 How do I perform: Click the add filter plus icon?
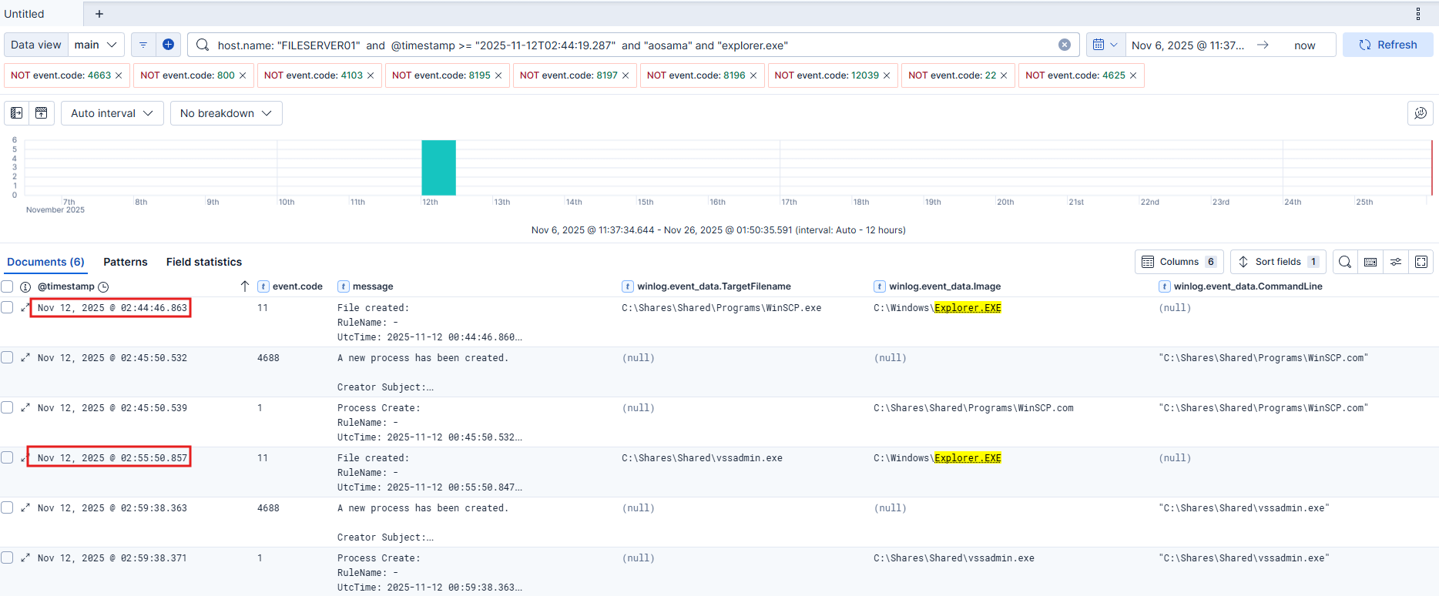coord(168,45)
